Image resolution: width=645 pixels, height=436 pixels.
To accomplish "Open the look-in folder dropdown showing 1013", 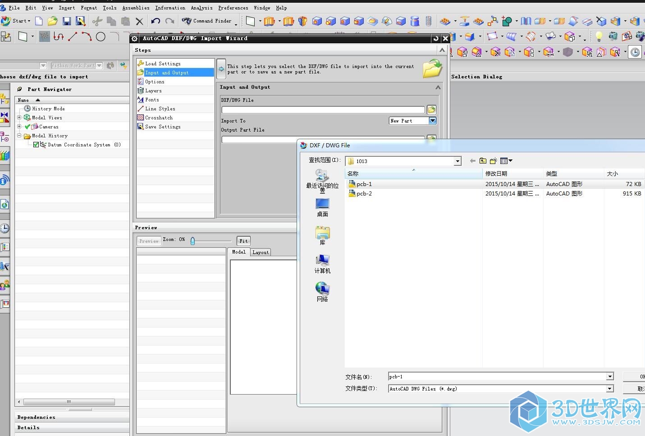I will pyautogui.click(x=457, y=161).
